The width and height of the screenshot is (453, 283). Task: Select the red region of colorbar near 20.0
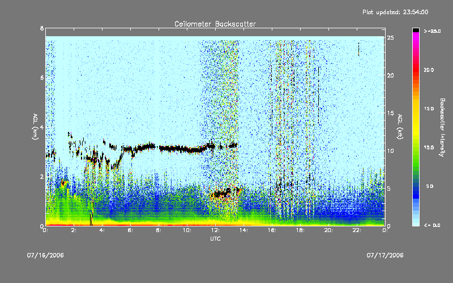[x=416, y=71]
